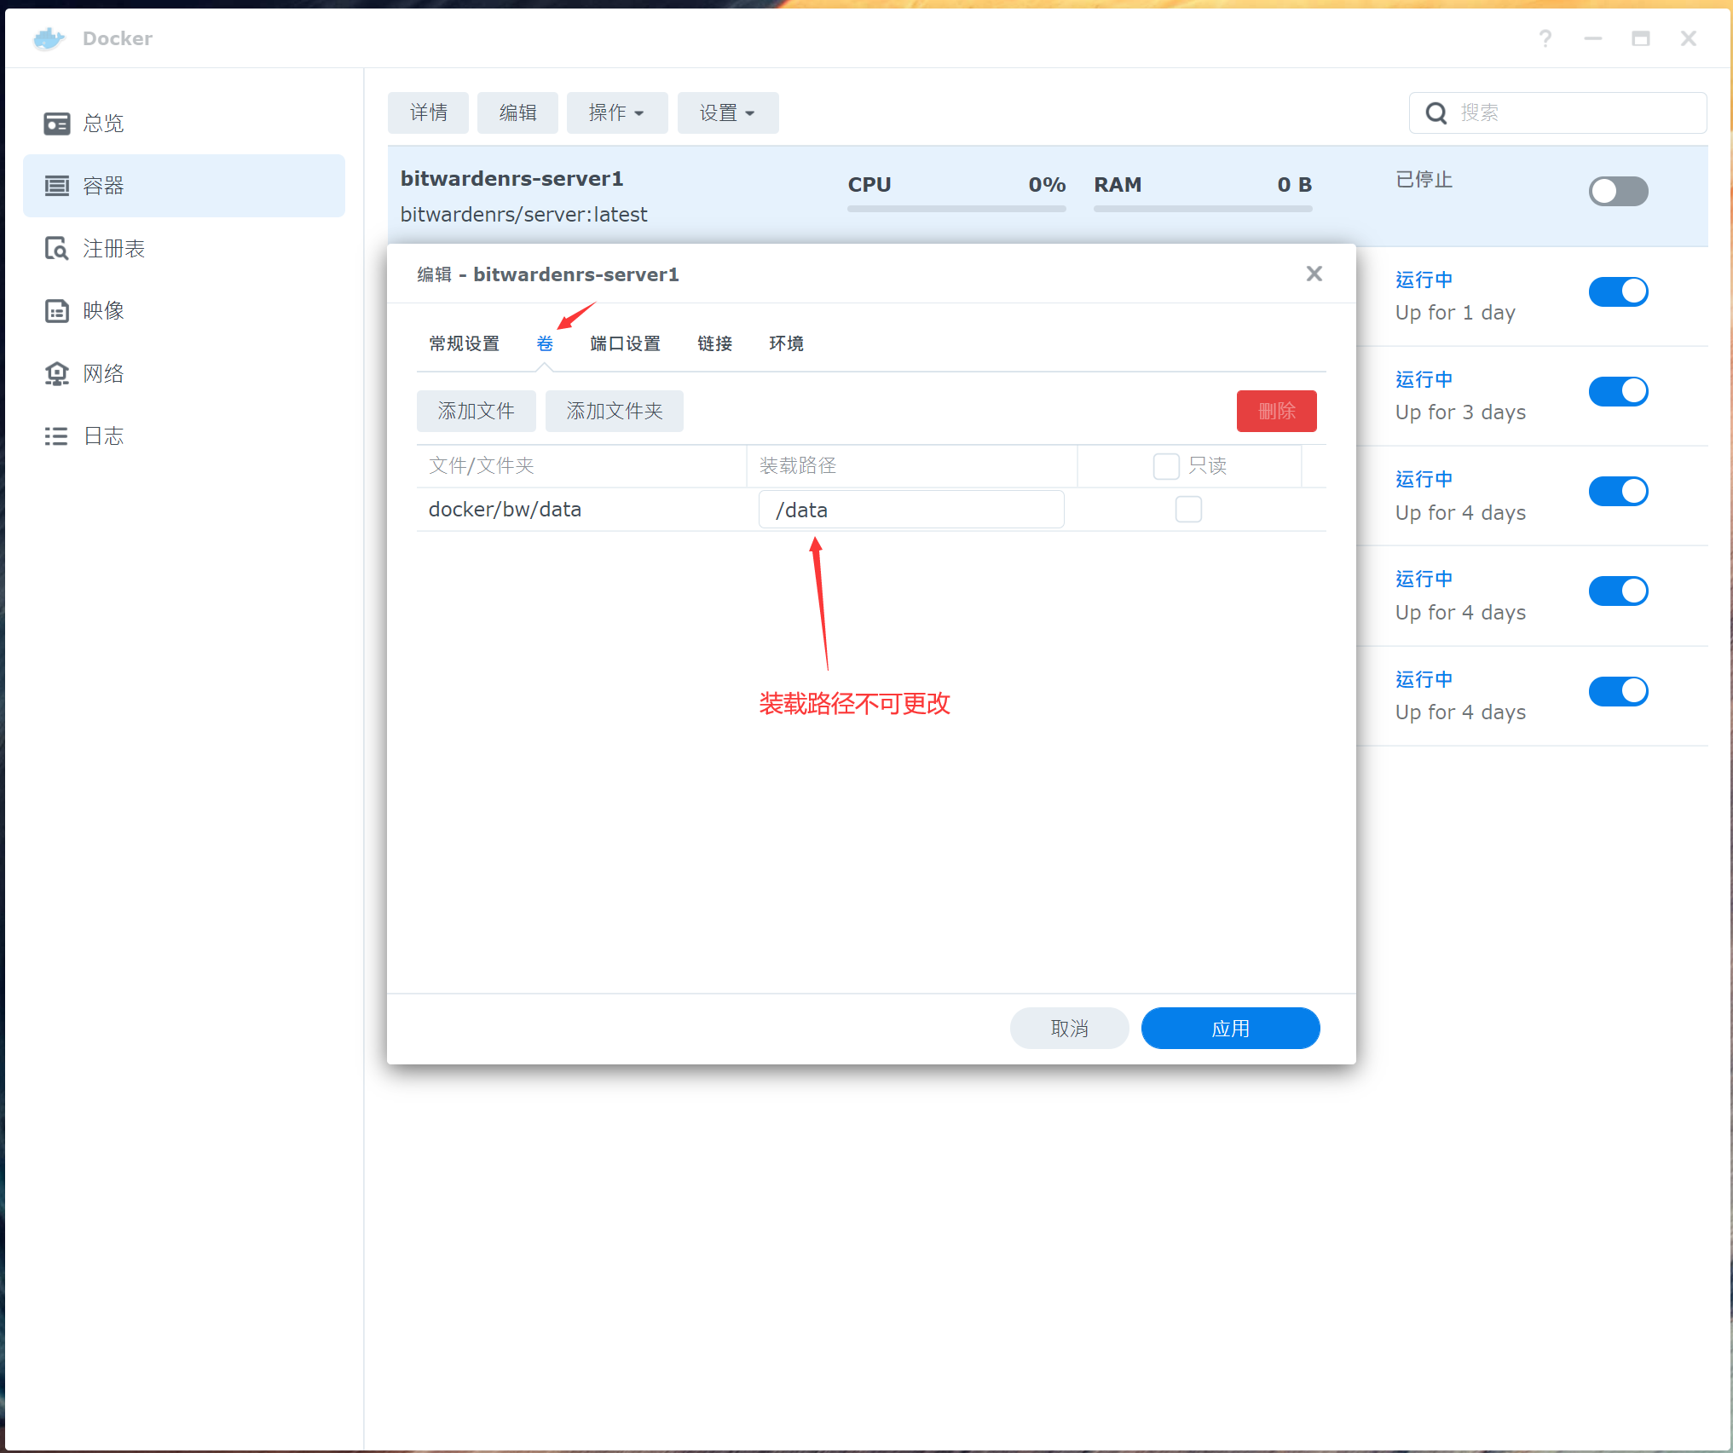Open 注册表 in the sidebar
Viewport: 1733px width, 1453px height.
184,249
